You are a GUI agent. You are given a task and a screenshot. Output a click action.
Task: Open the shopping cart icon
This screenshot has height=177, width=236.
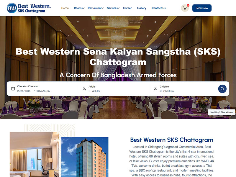tap(185, 8)
